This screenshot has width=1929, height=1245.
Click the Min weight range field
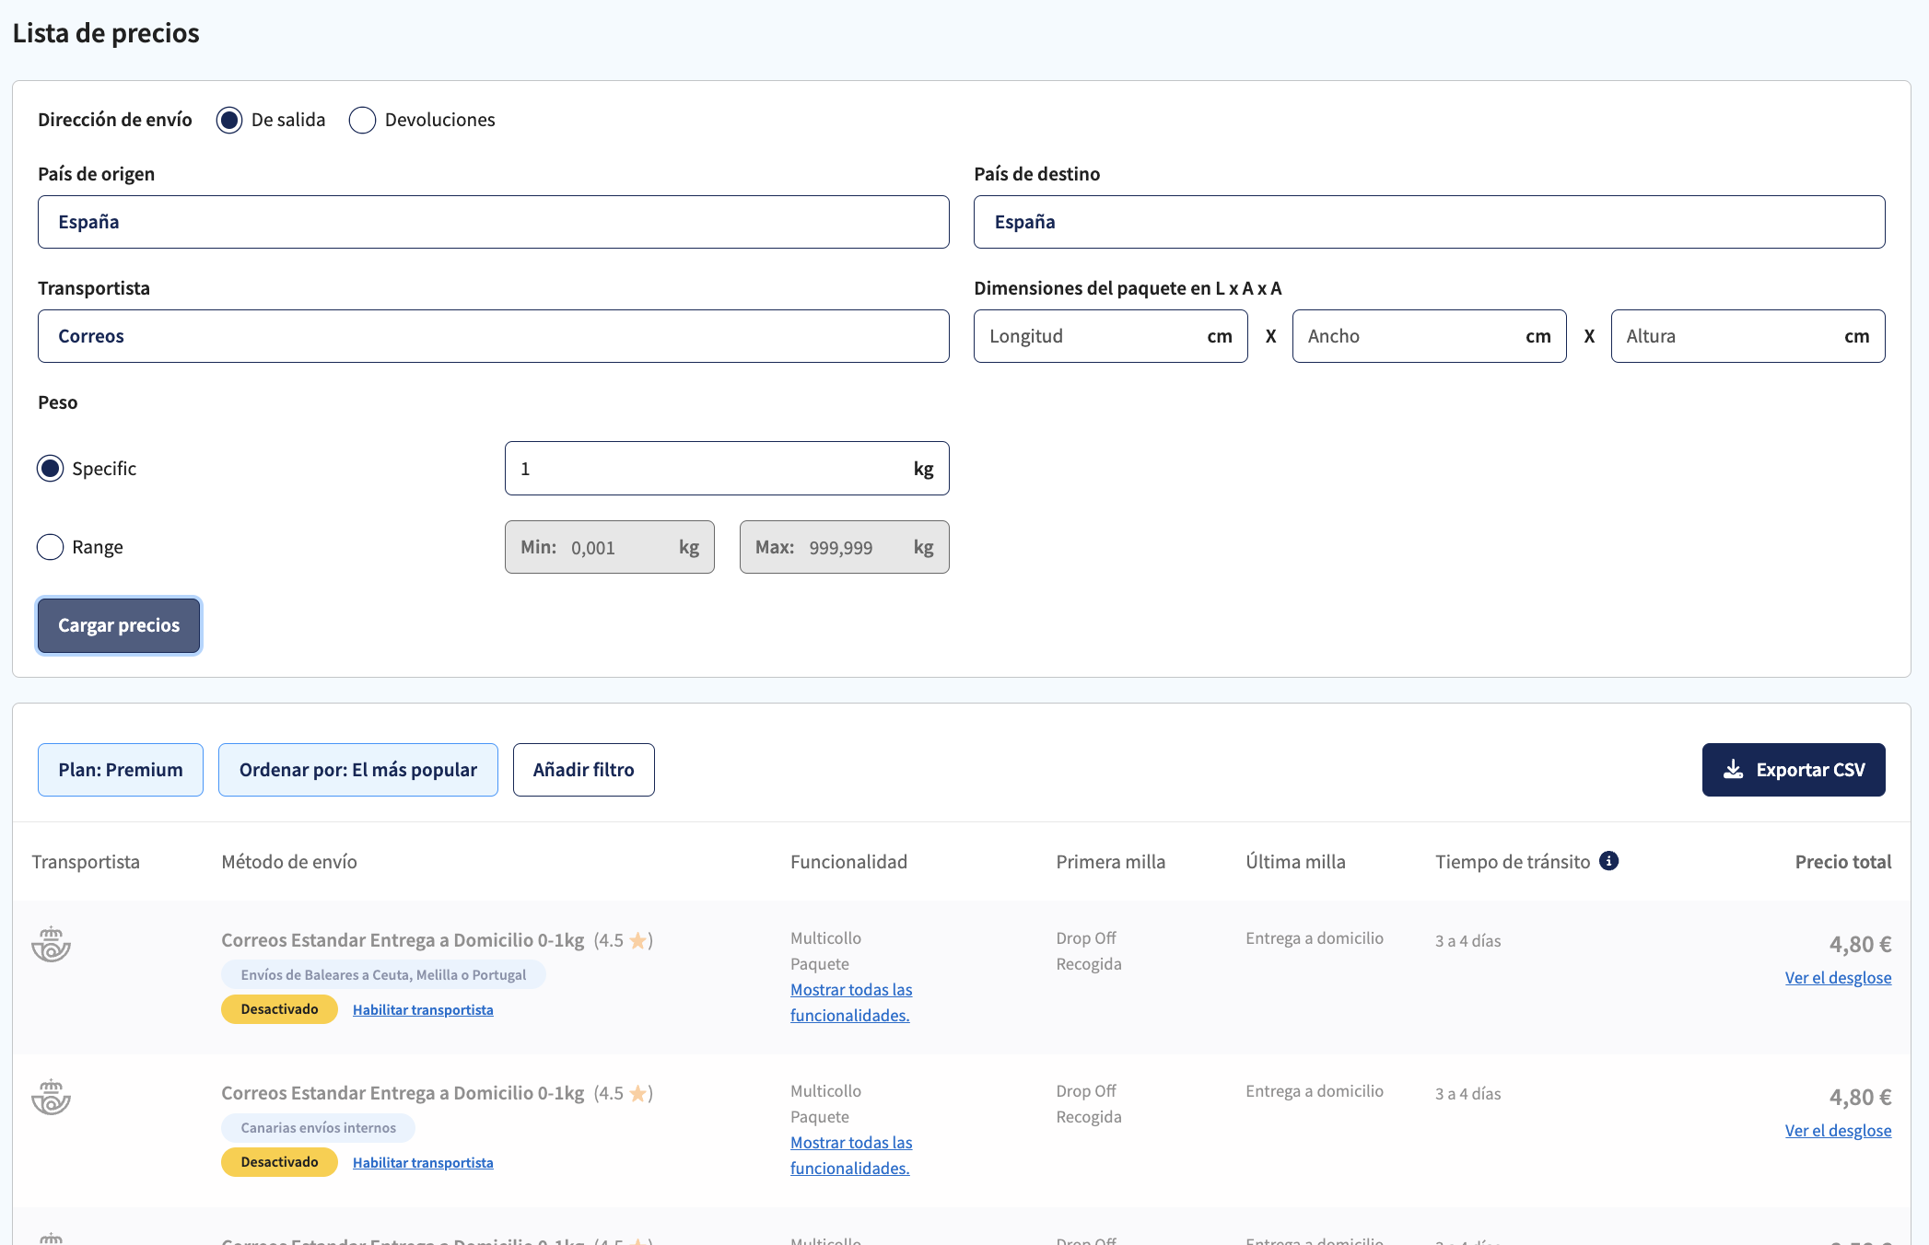(609, 547)
